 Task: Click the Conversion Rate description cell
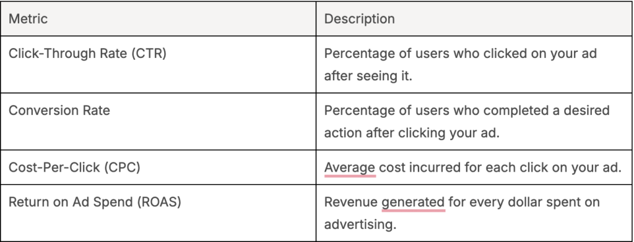(x=474, y=122)
